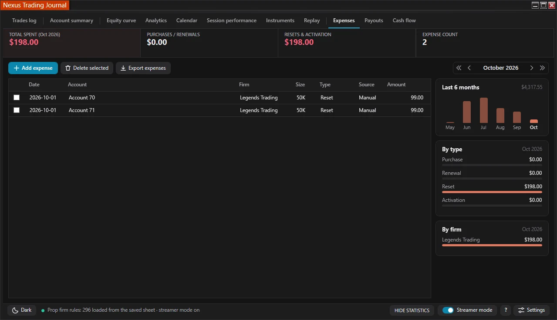Image resolution: width=557 pixels, height=320 pixels.
Task: Sort by Date column header
Action: 34,85
